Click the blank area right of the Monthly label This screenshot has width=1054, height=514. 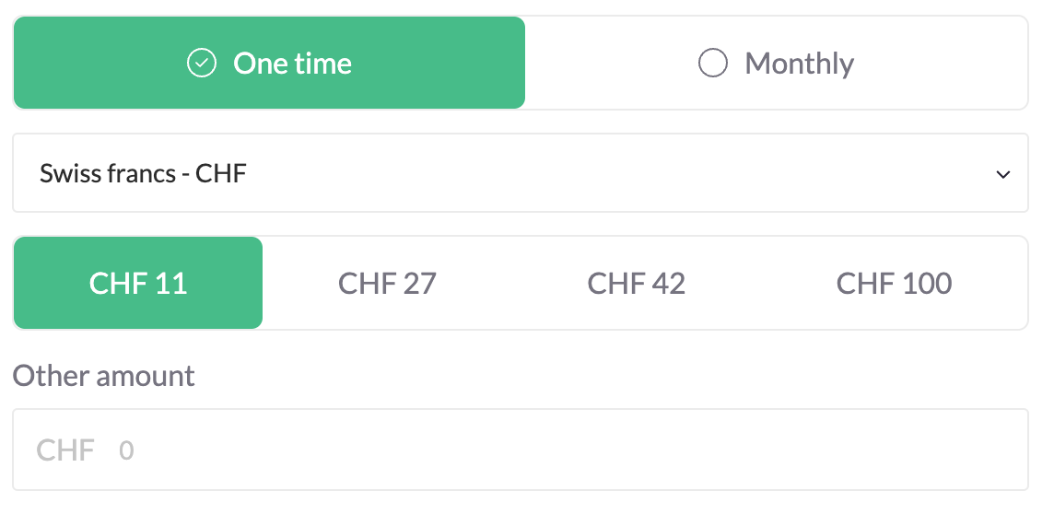pyautogui.click(x=940, y=64)
